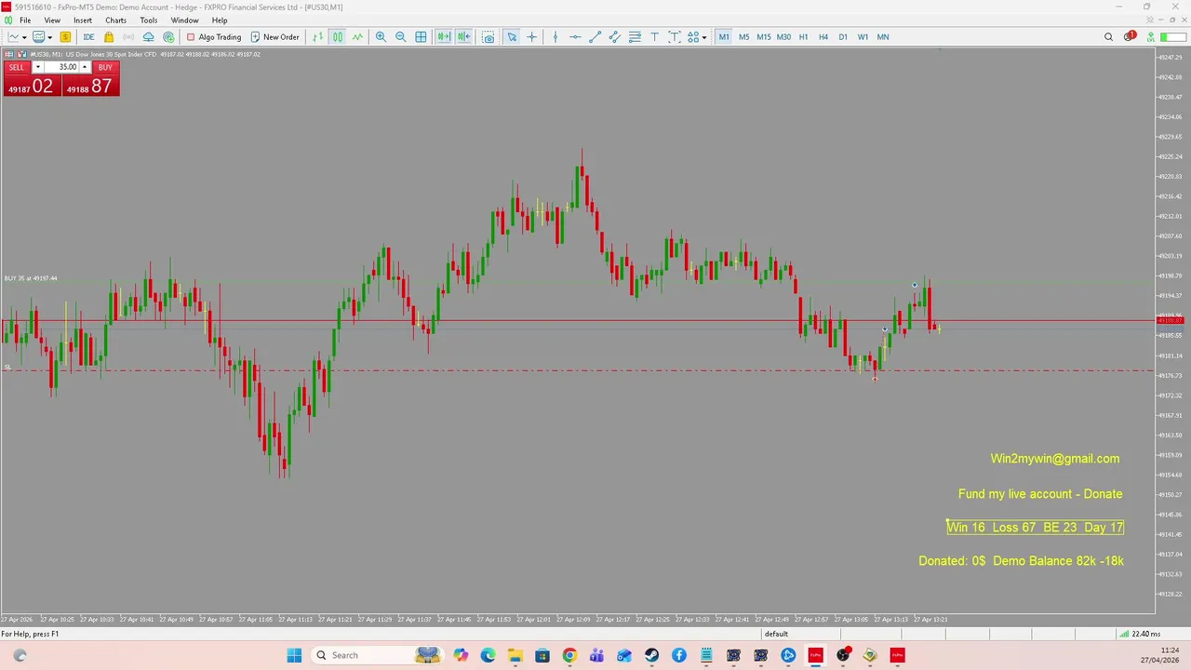1191x670 pixels.
Task: Select the M15 timeframe
Action: tap(763, 37)
